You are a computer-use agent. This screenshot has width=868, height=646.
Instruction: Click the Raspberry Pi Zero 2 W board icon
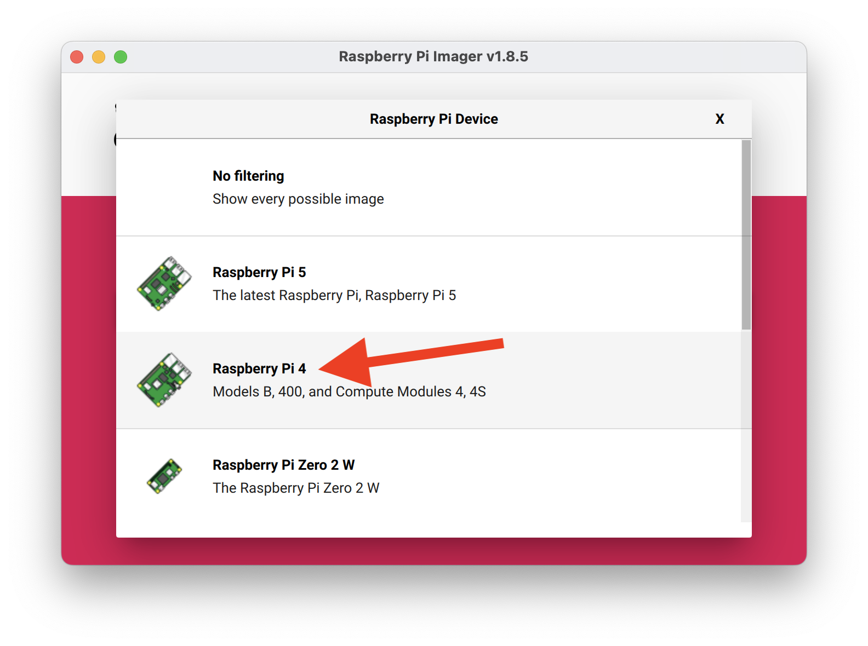pyautogui.click(x=164, y=476)
